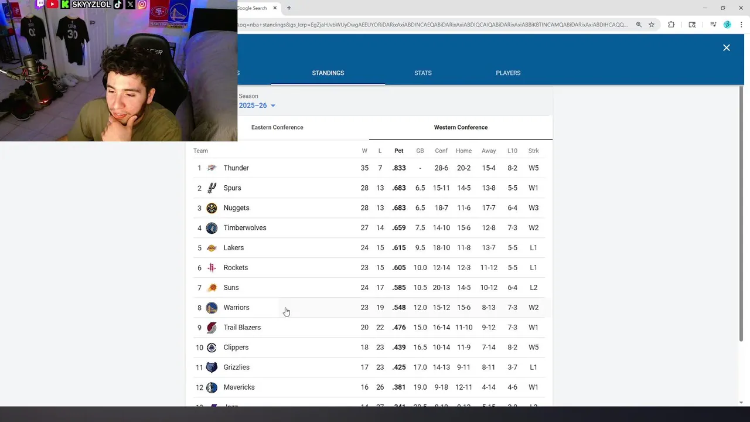
Task: Select the Eastern Conference tab
Action: [x=277, y=127]
